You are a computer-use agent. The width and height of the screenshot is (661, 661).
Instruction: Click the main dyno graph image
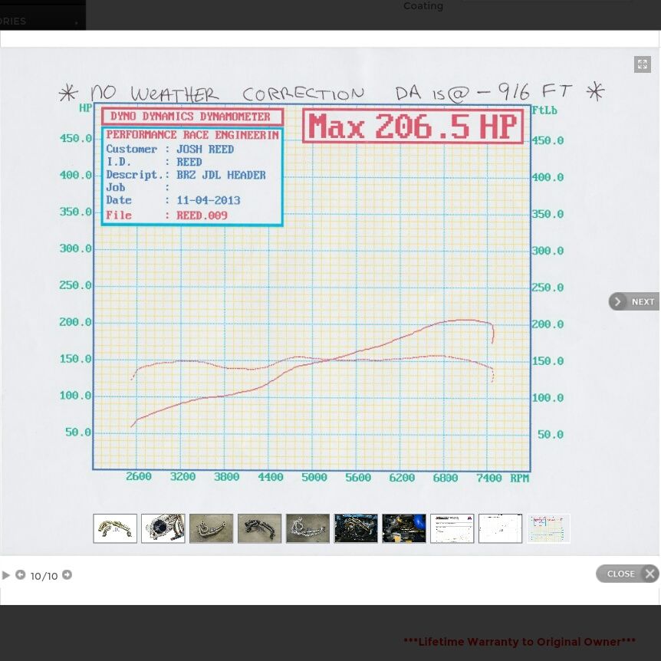point(330,291)
